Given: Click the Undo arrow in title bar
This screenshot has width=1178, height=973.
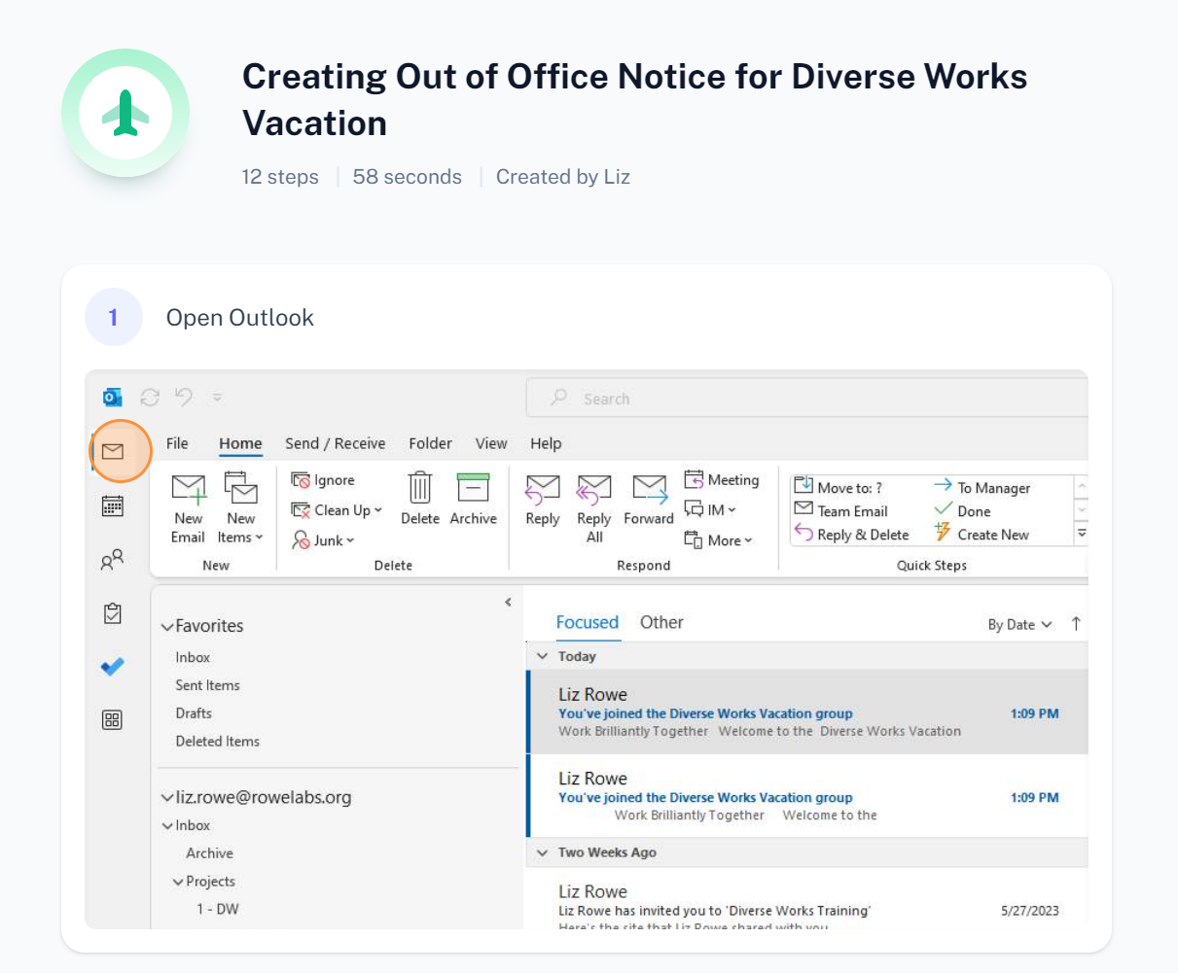Looking at the screenshot, I should [184, 397].
